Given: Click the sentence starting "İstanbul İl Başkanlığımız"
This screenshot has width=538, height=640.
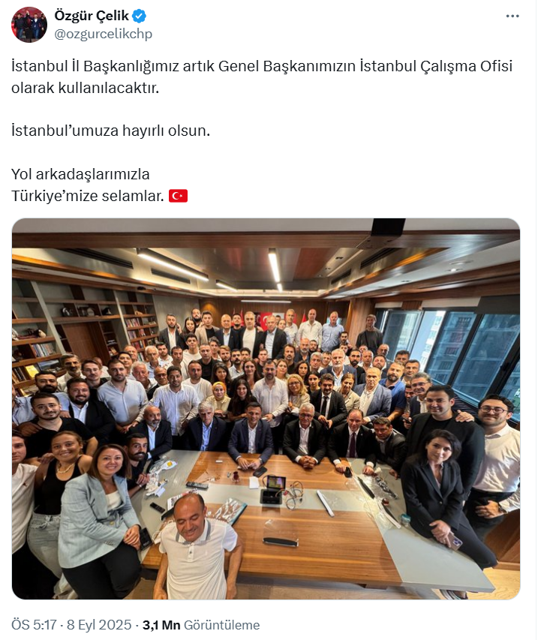Looking at the screenshot, I should coord(262,77).
